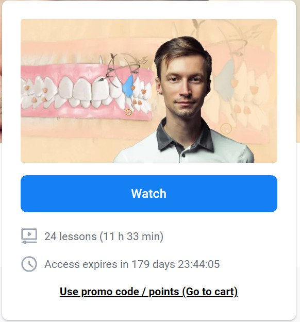
Task: Click the "11 h 33 min" duration text
Action: (x=131, y=236)
